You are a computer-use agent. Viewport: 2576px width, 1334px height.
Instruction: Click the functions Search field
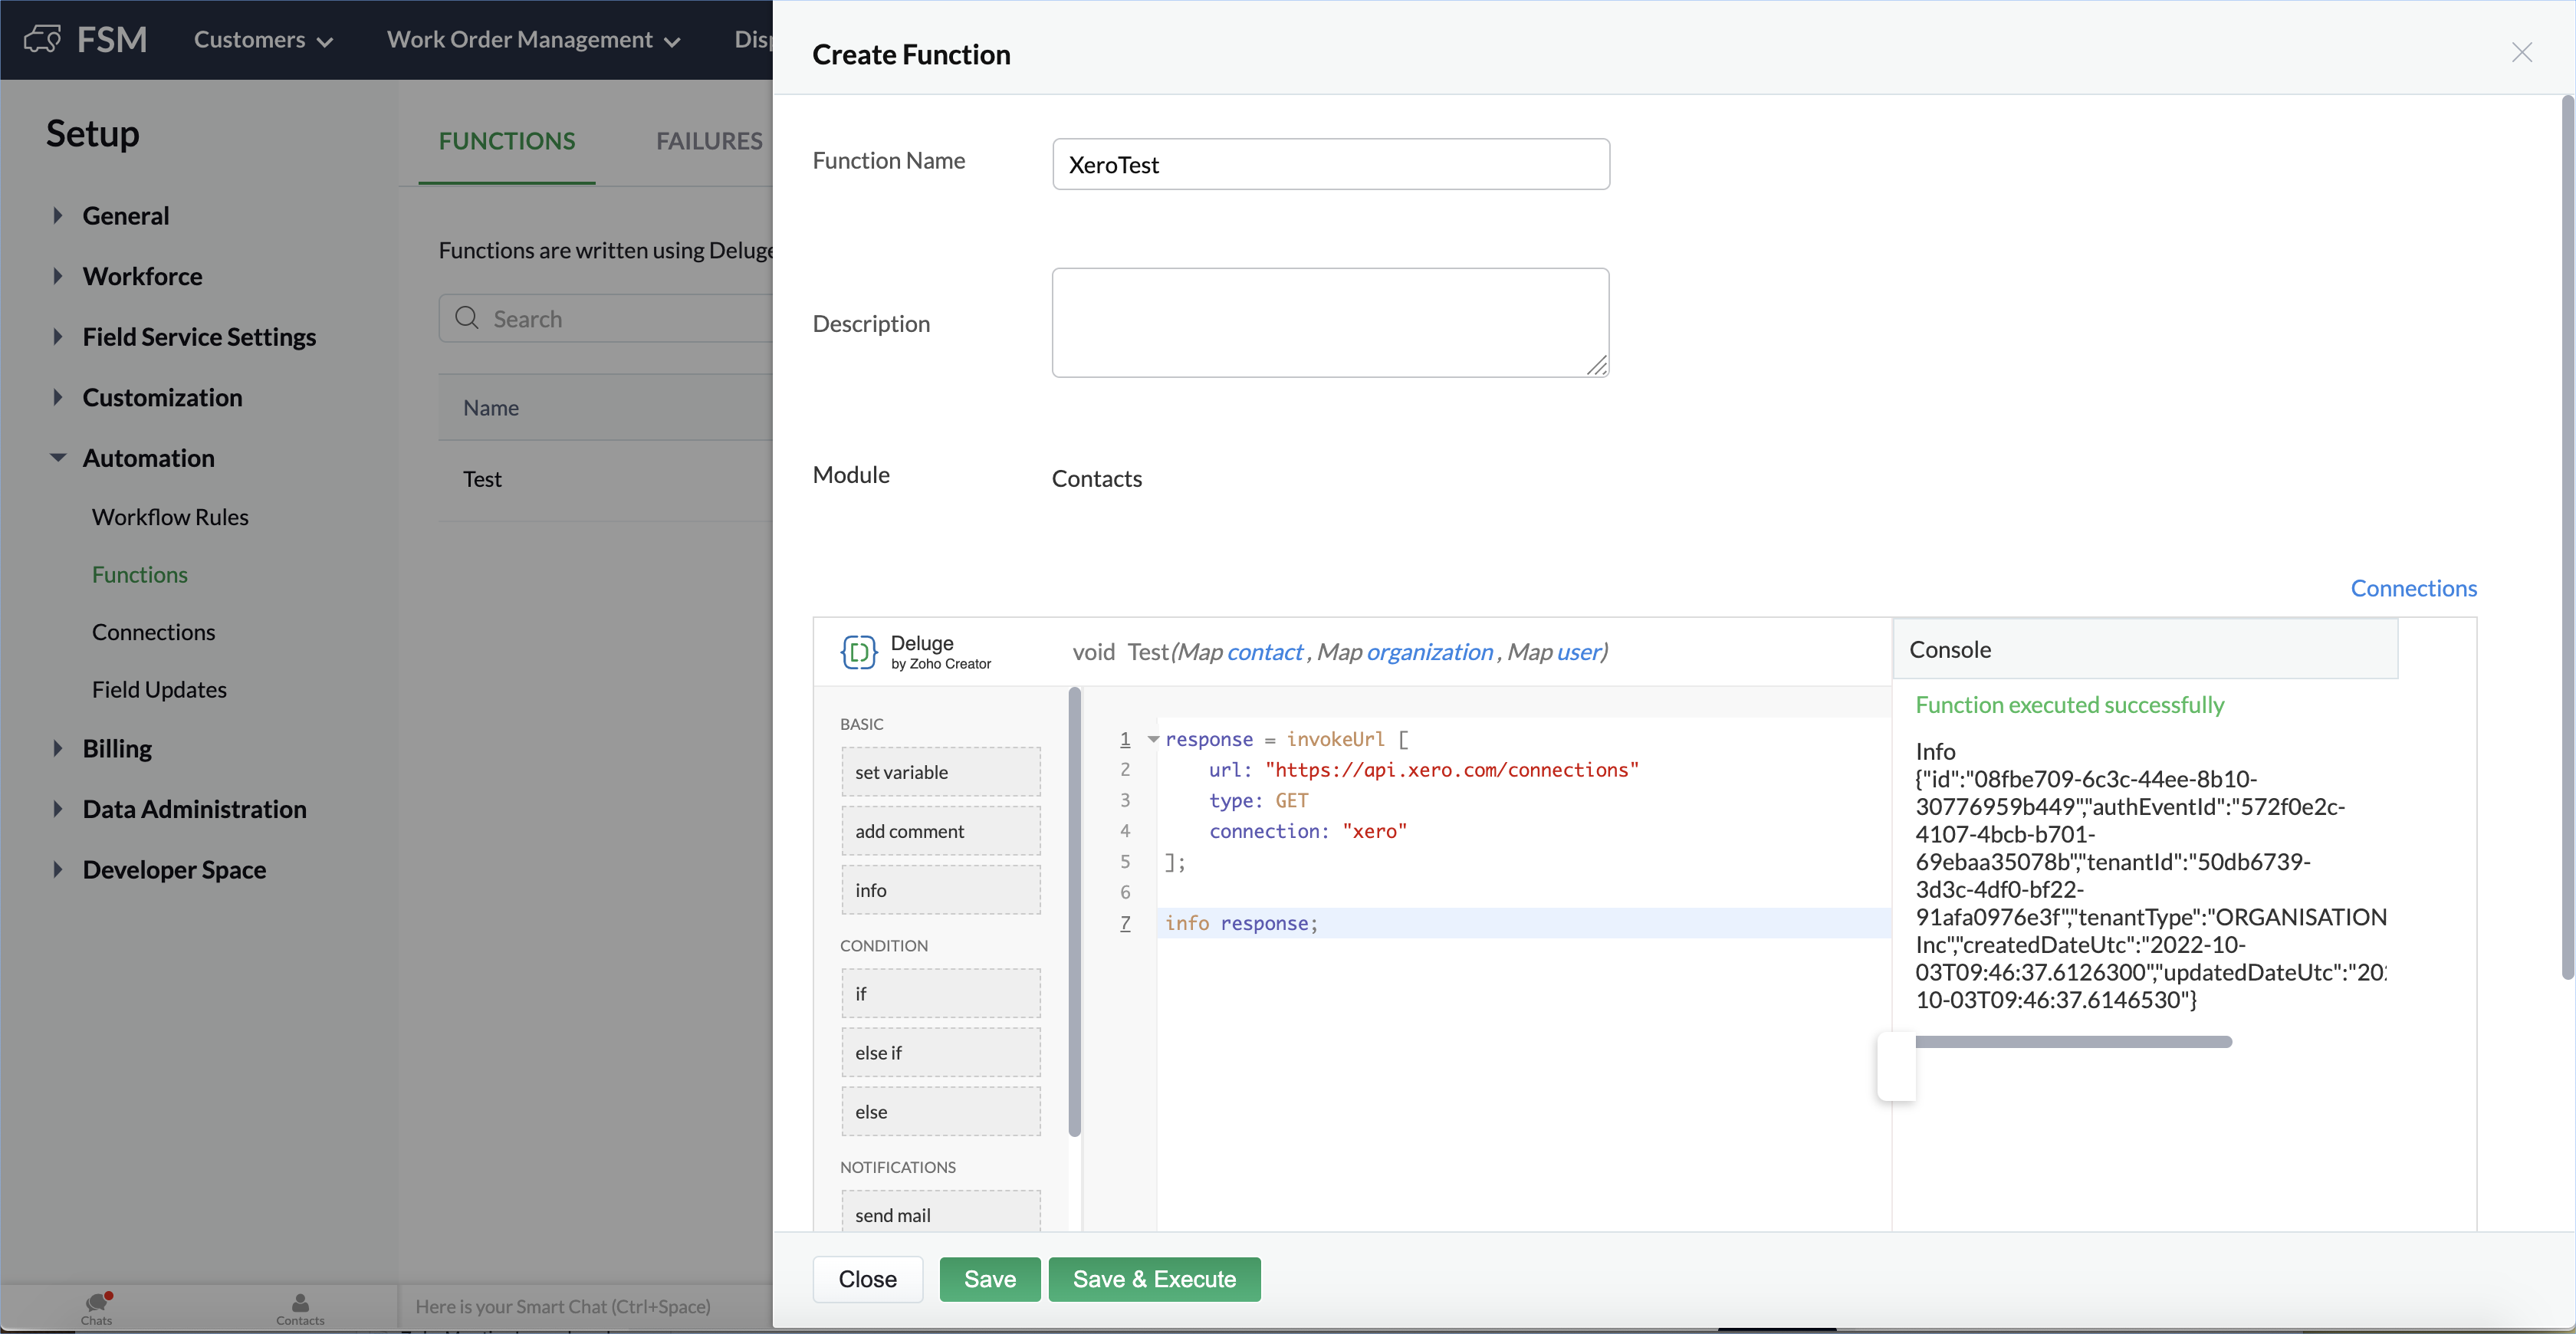click(x=606, y=318)
